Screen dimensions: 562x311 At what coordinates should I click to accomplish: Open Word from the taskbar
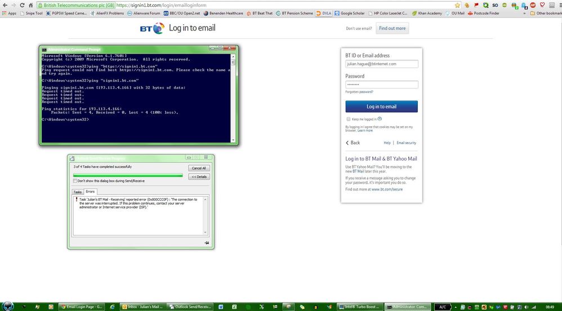[x=221, y=306]
